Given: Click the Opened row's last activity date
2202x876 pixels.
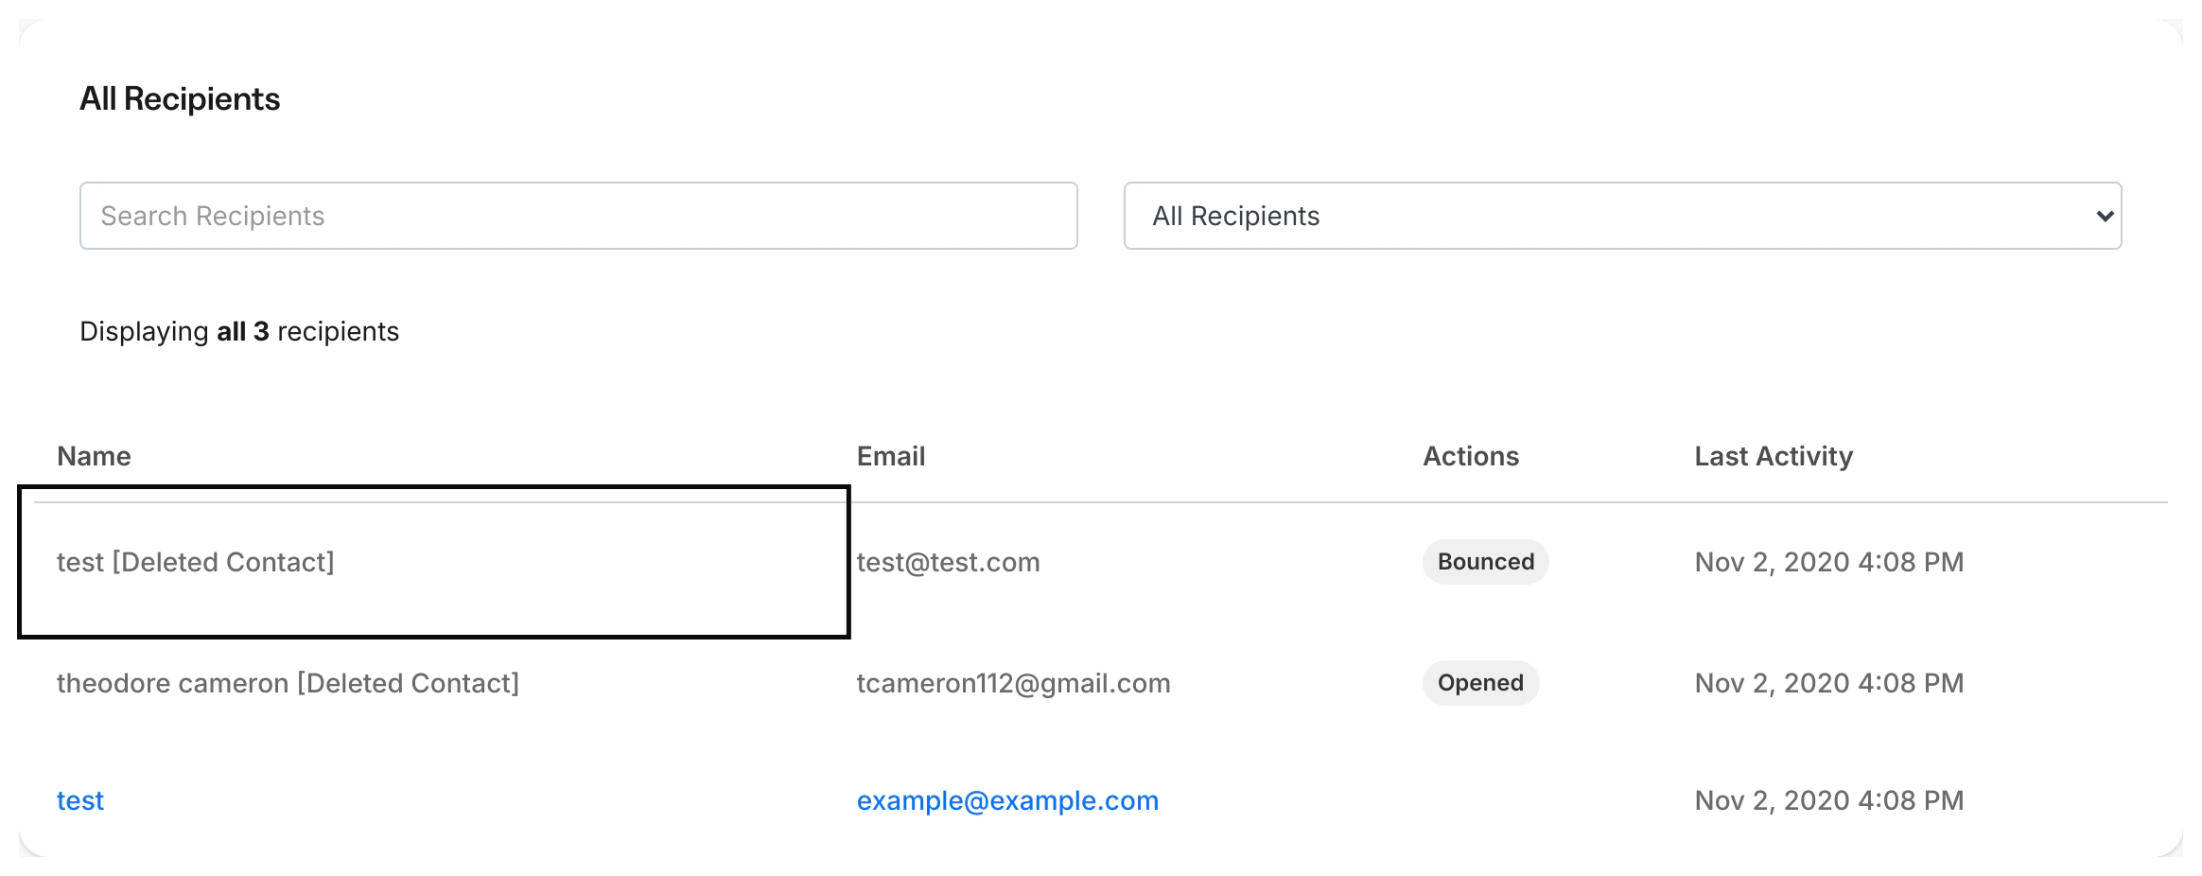Looking at the screenshot, I should 1829,683.
